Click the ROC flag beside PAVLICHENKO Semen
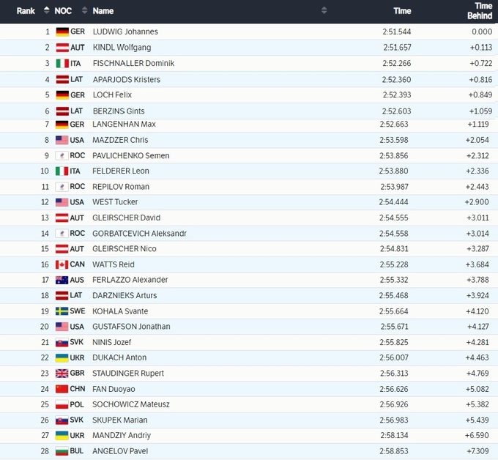 pos(62,156)
